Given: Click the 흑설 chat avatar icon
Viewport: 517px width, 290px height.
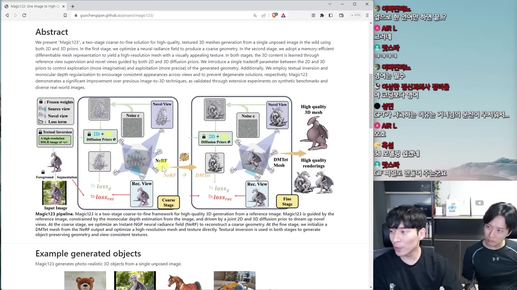Looking at the screenshot, I should coord(377,145).
